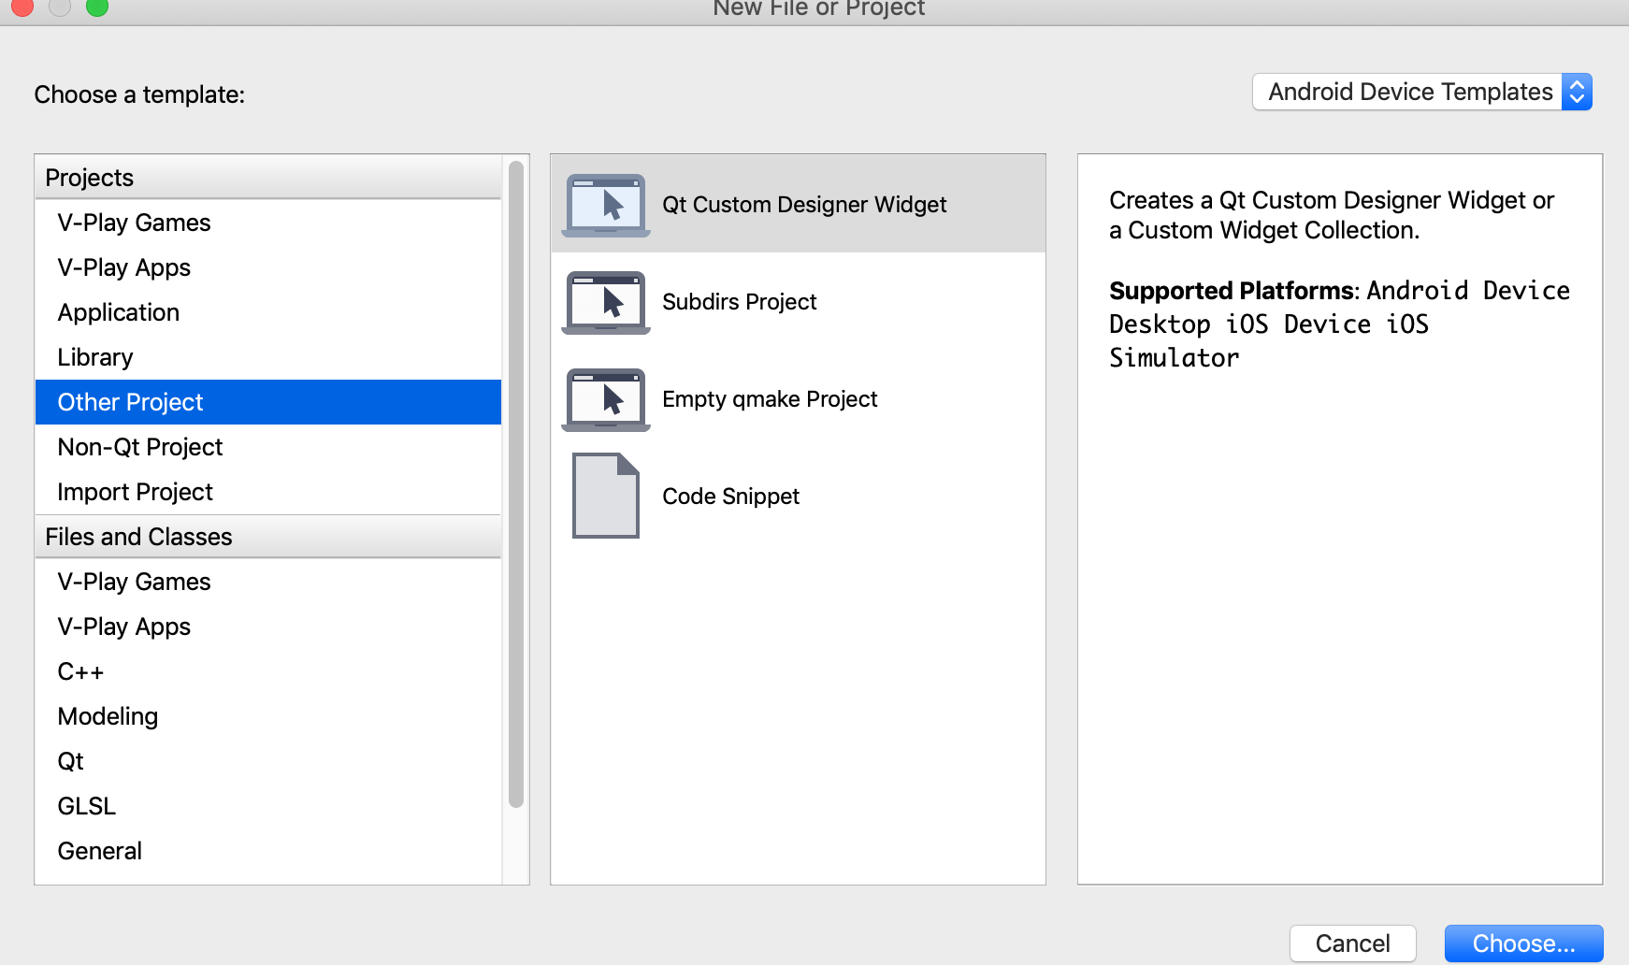Click the Subdirs Project template icon
This screenshot has height=965, width=1629.
click(x=606, y=302)
